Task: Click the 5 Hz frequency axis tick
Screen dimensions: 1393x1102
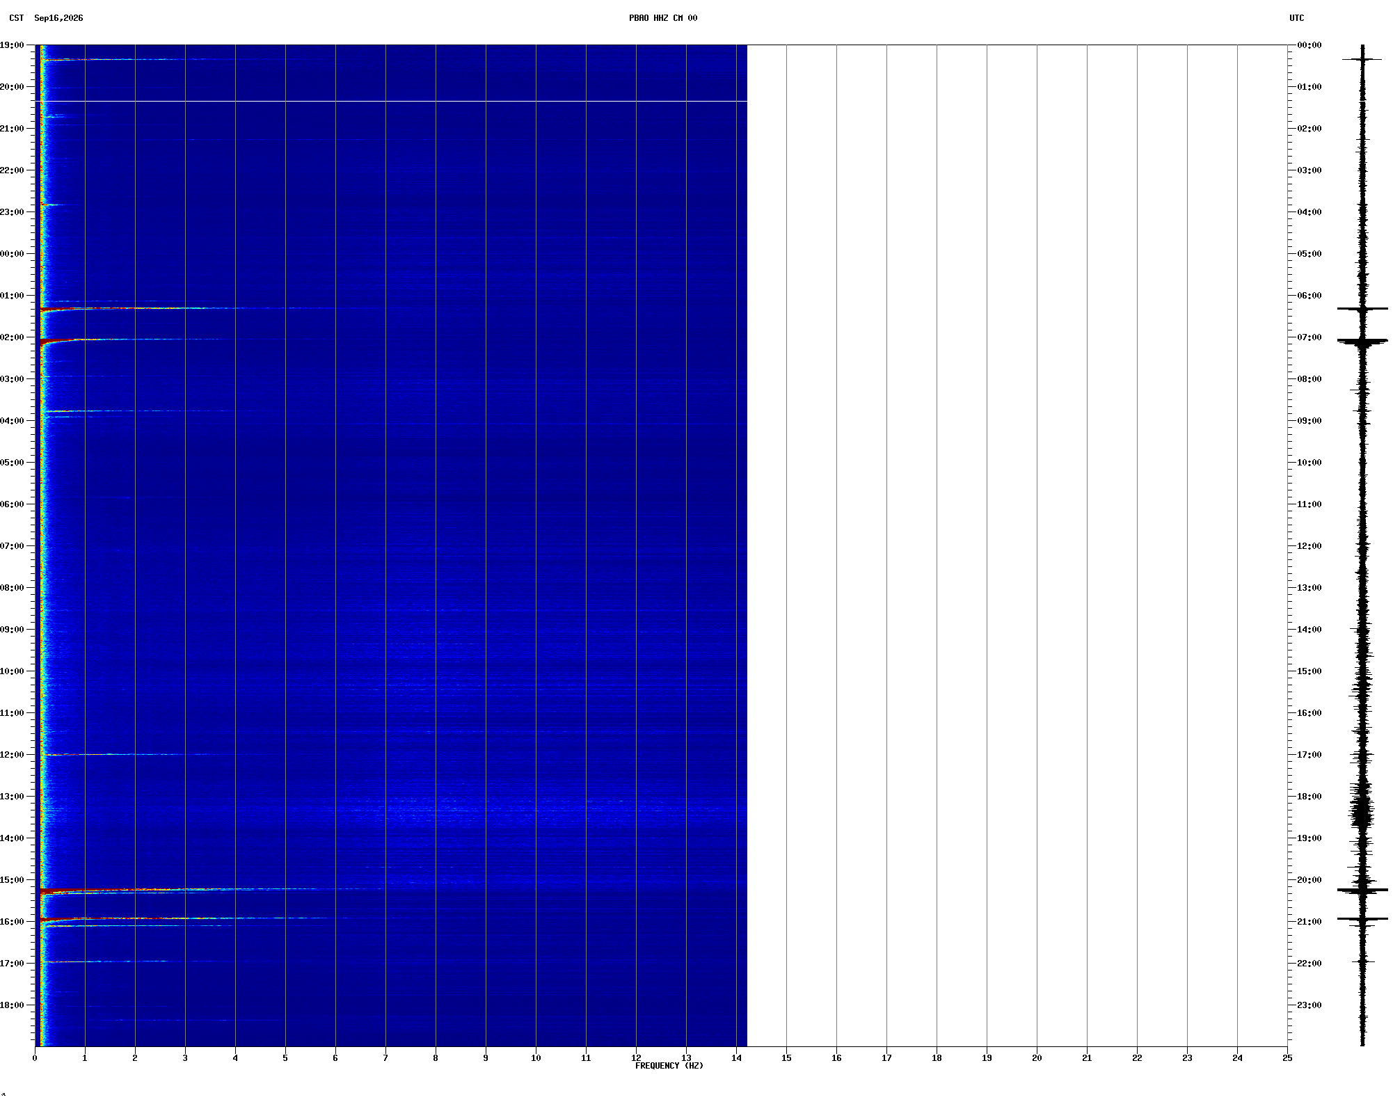Action: (x=285, y=1058)
